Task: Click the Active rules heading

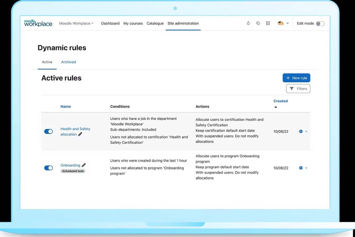Action: (61, 78)
